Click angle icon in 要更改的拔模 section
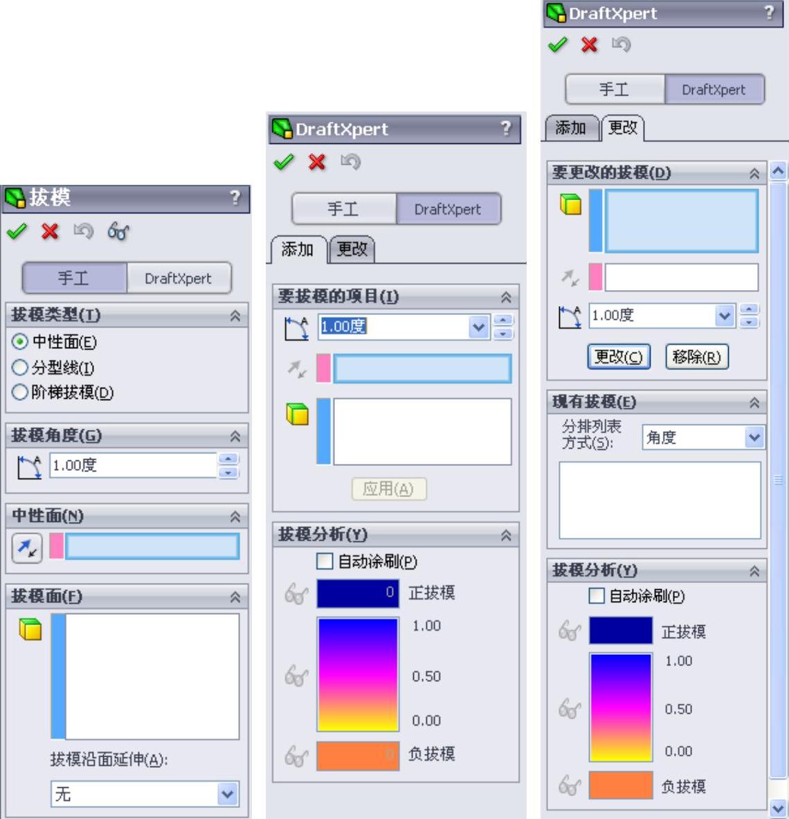 click(x=570, y=317)
